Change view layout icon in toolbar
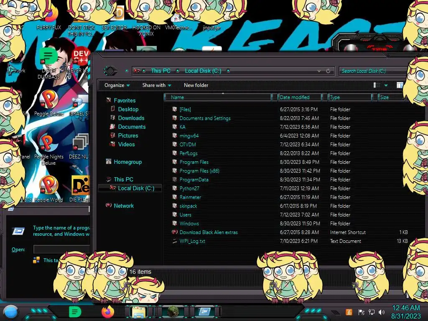428x321 pixels. coord(377,85)
